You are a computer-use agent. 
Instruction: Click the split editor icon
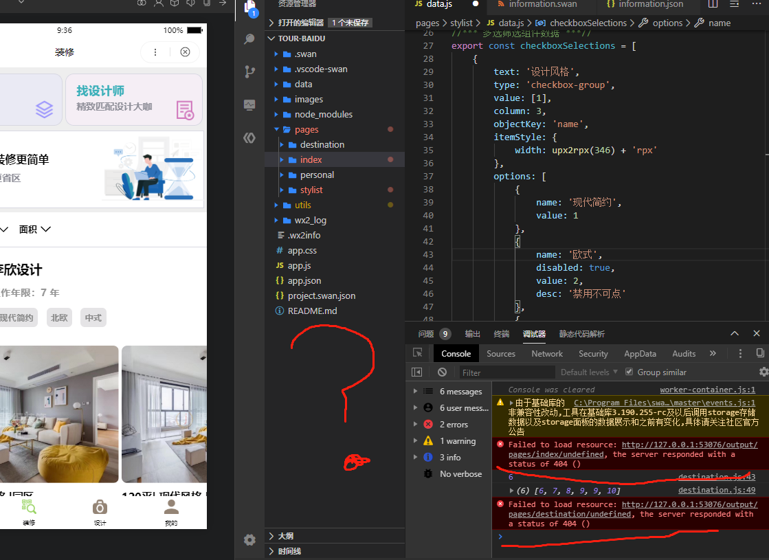pyautogui.click(x=713, y=4)
